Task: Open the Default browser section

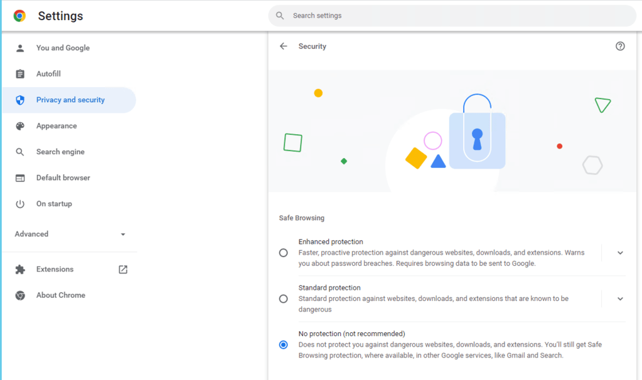Action: tap(63, 178)
